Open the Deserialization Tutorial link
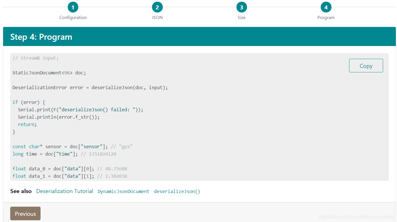Image resolution: width=397 pixels, height=222 pixels. tap(64, 191)
